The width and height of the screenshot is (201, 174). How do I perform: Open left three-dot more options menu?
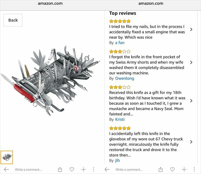coord(94,169)
